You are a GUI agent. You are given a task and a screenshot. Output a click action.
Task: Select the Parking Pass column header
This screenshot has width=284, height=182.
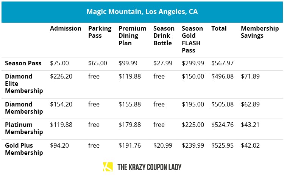coord(100,32)
